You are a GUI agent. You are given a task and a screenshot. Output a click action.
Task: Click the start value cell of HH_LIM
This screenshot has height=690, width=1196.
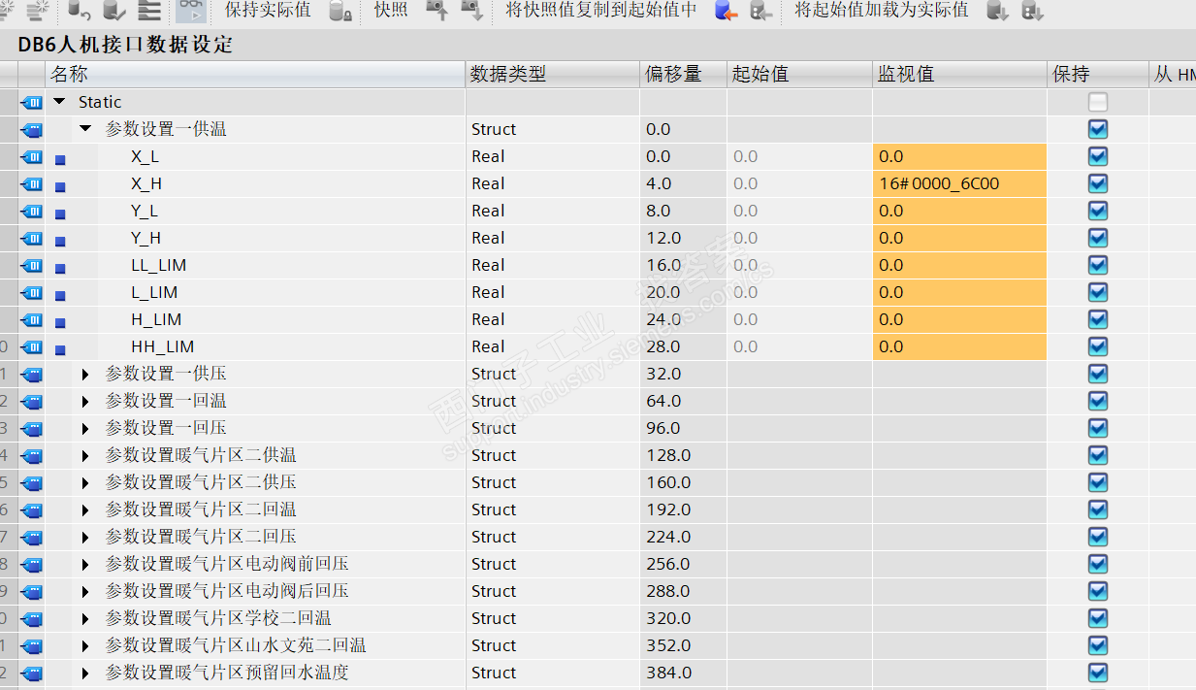[800, 346]
